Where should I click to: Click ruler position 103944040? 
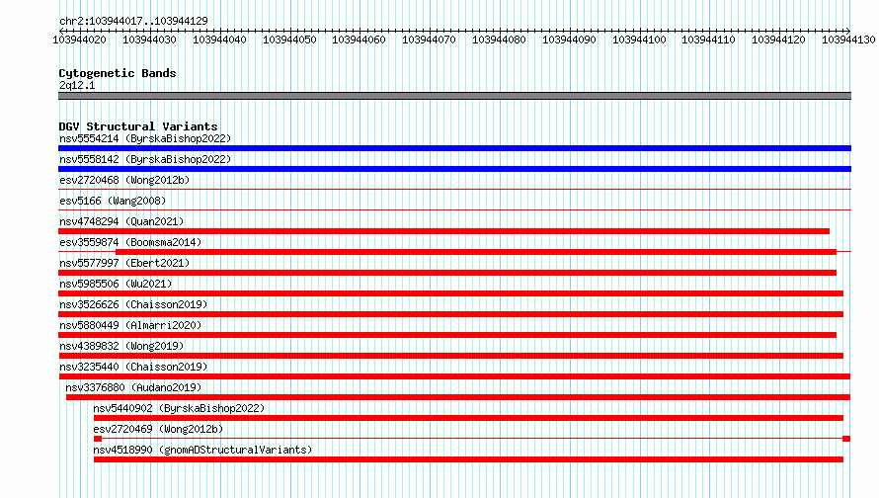[219, 40]
